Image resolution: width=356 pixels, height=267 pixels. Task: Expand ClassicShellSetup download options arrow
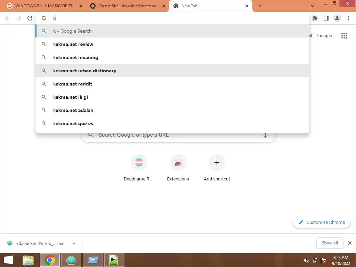74,243
